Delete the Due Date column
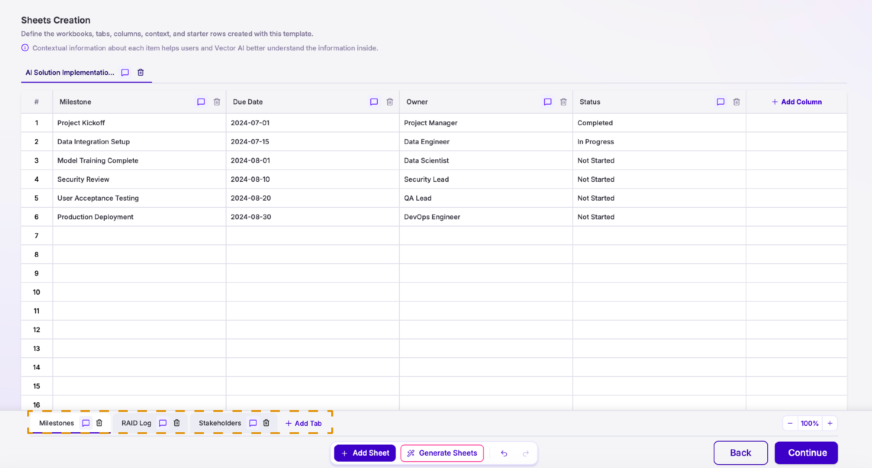Viewport: 872px width, 468px height. point(390,102)
